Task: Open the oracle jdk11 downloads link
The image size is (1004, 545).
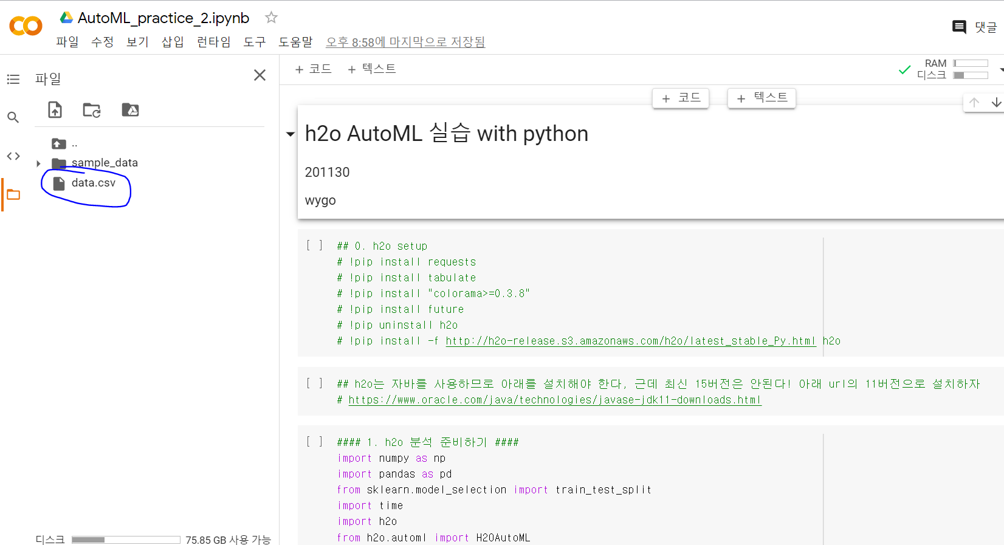Action: 555,400
